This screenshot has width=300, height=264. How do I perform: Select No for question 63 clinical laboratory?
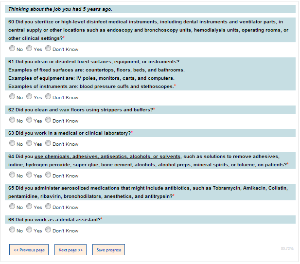pos(12,143)
